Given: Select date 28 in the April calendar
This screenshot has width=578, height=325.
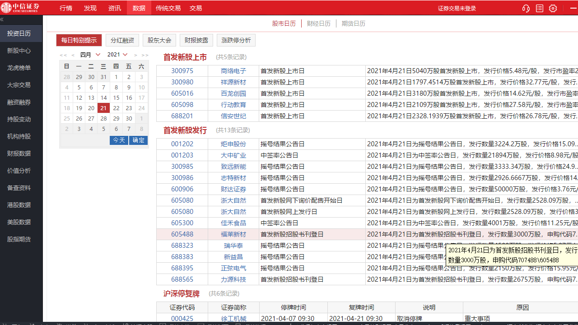Looking at the screenshot, I should click(103, 118).
